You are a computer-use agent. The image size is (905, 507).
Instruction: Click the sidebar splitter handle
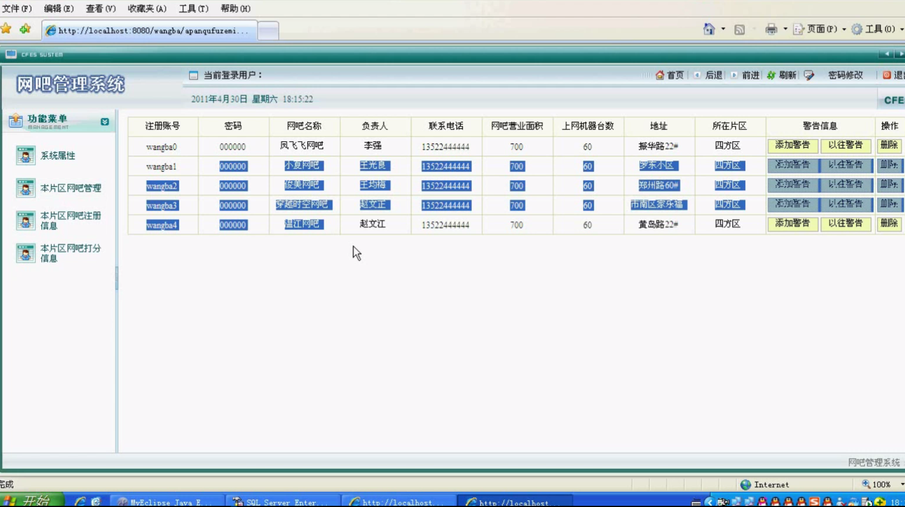pos(117,278)
